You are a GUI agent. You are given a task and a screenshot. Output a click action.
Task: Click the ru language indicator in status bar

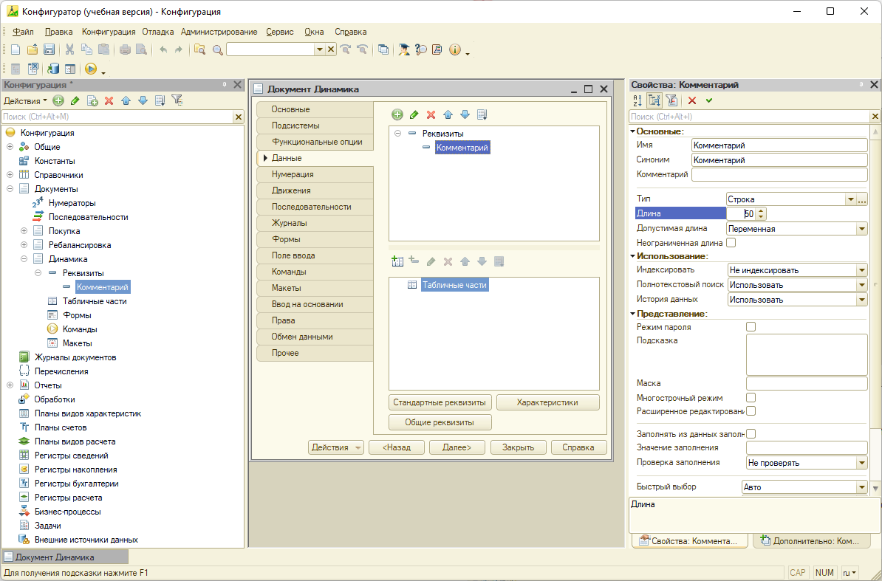[x=850, y=573]
